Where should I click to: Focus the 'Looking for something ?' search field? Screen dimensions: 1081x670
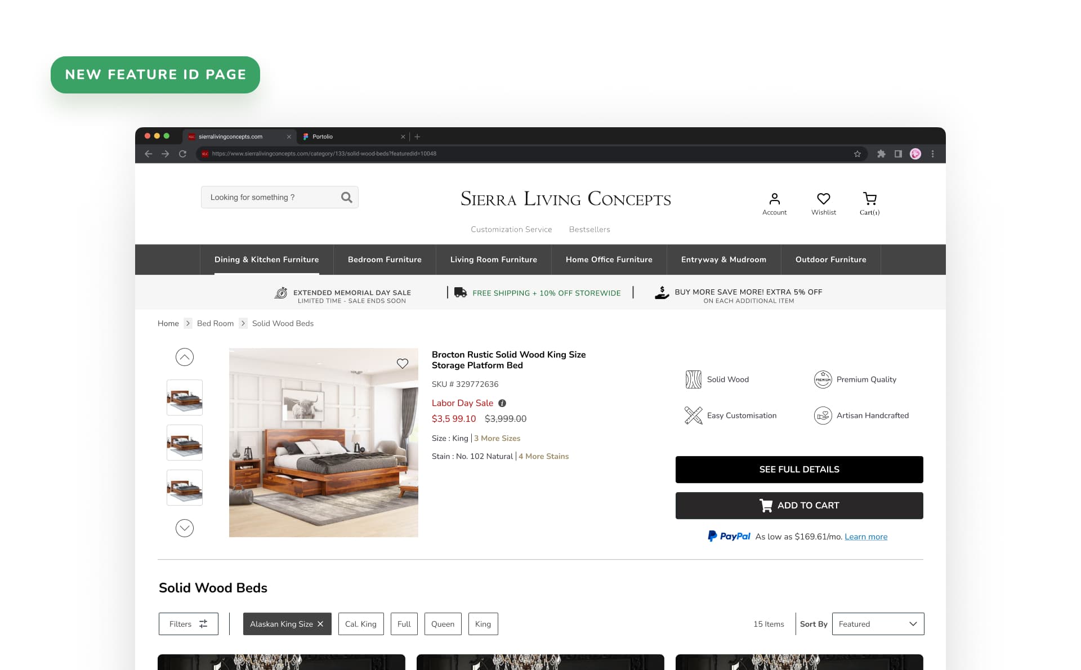coord(280,197)
